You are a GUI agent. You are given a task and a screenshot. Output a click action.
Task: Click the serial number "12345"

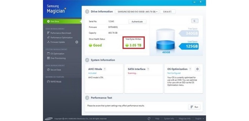tap(111, 21)
